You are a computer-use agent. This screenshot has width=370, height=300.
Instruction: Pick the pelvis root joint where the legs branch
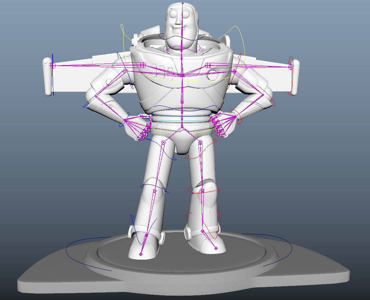point(182,127)
